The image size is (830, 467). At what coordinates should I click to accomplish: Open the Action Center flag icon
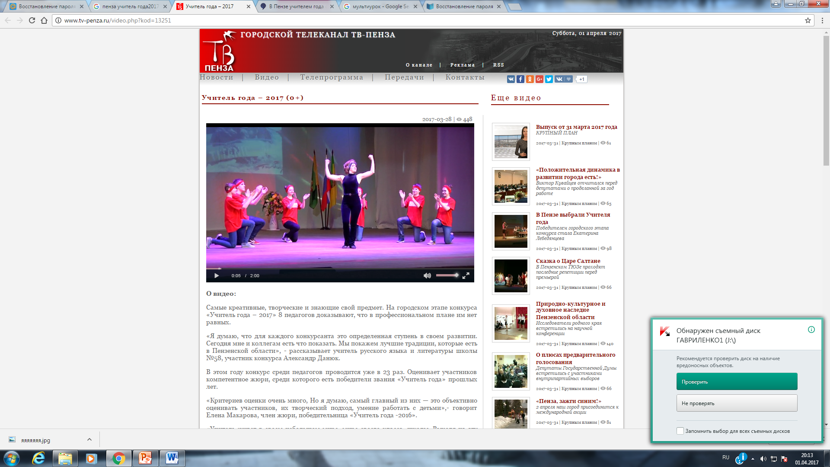(784, 459)
